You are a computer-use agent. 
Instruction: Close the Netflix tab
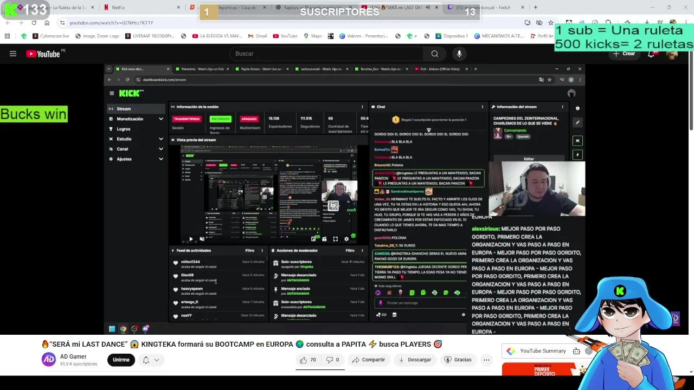click(178, 8)
